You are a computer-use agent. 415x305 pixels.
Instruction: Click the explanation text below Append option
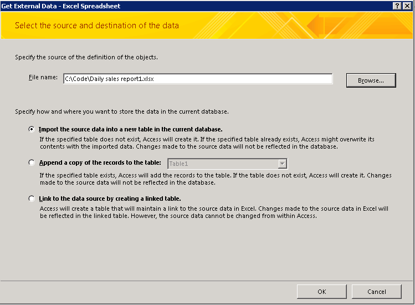(x=216, y=179)
